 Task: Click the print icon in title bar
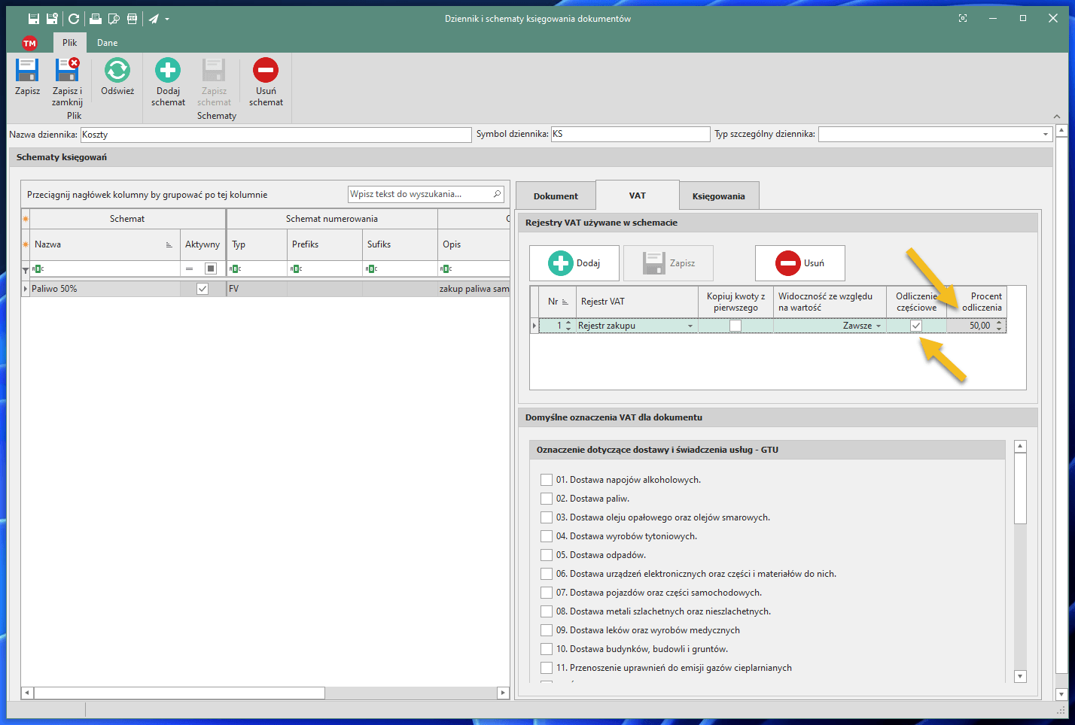tap(96, 19)
